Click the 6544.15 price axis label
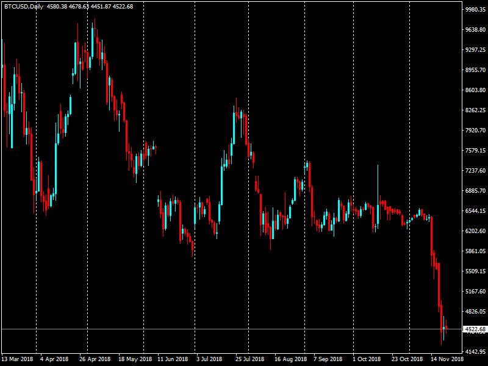488x366 pixels. pyautogui.click(x=476, y=210)
